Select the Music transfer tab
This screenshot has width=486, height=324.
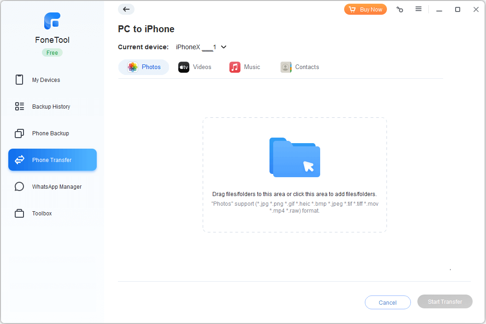pyautogui.click(x=245, y=67)
